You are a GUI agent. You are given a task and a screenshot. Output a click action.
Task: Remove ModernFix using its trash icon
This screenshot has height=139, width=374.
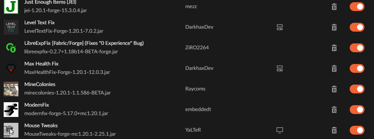[x=334, y=110]
